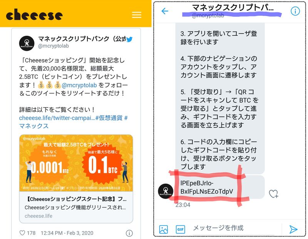Open the cheeese.life/twitter-campai… link
The width and height of the screenshot is (308, 239).
tap(57, 118)
